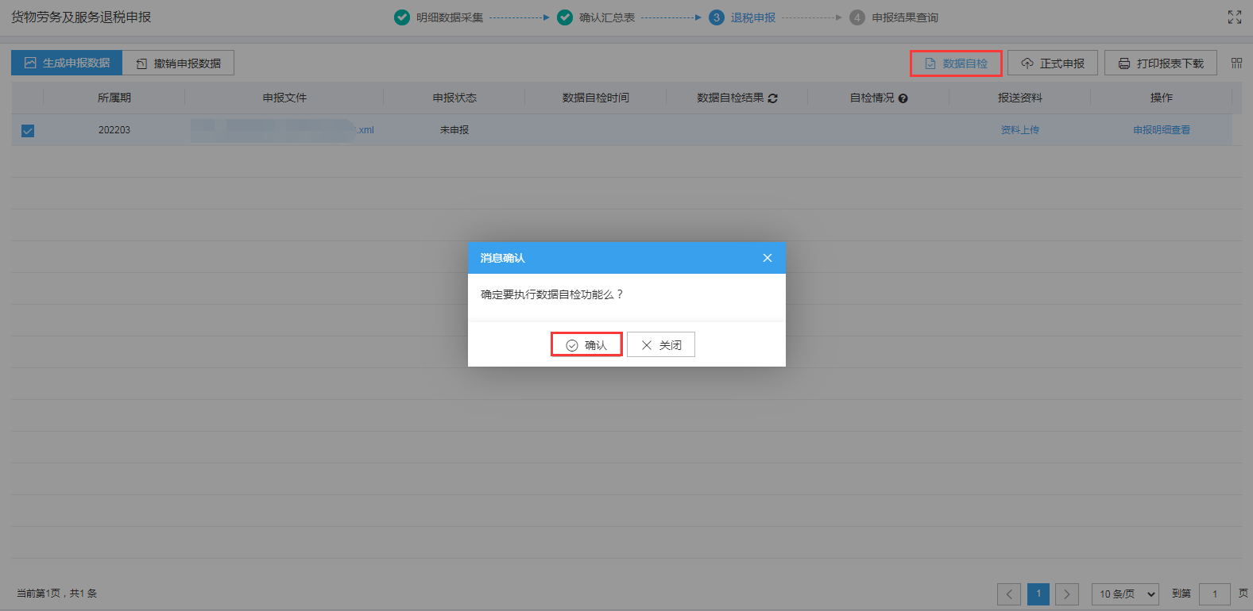Click the 关闭 button in dialog

point(661,344)
